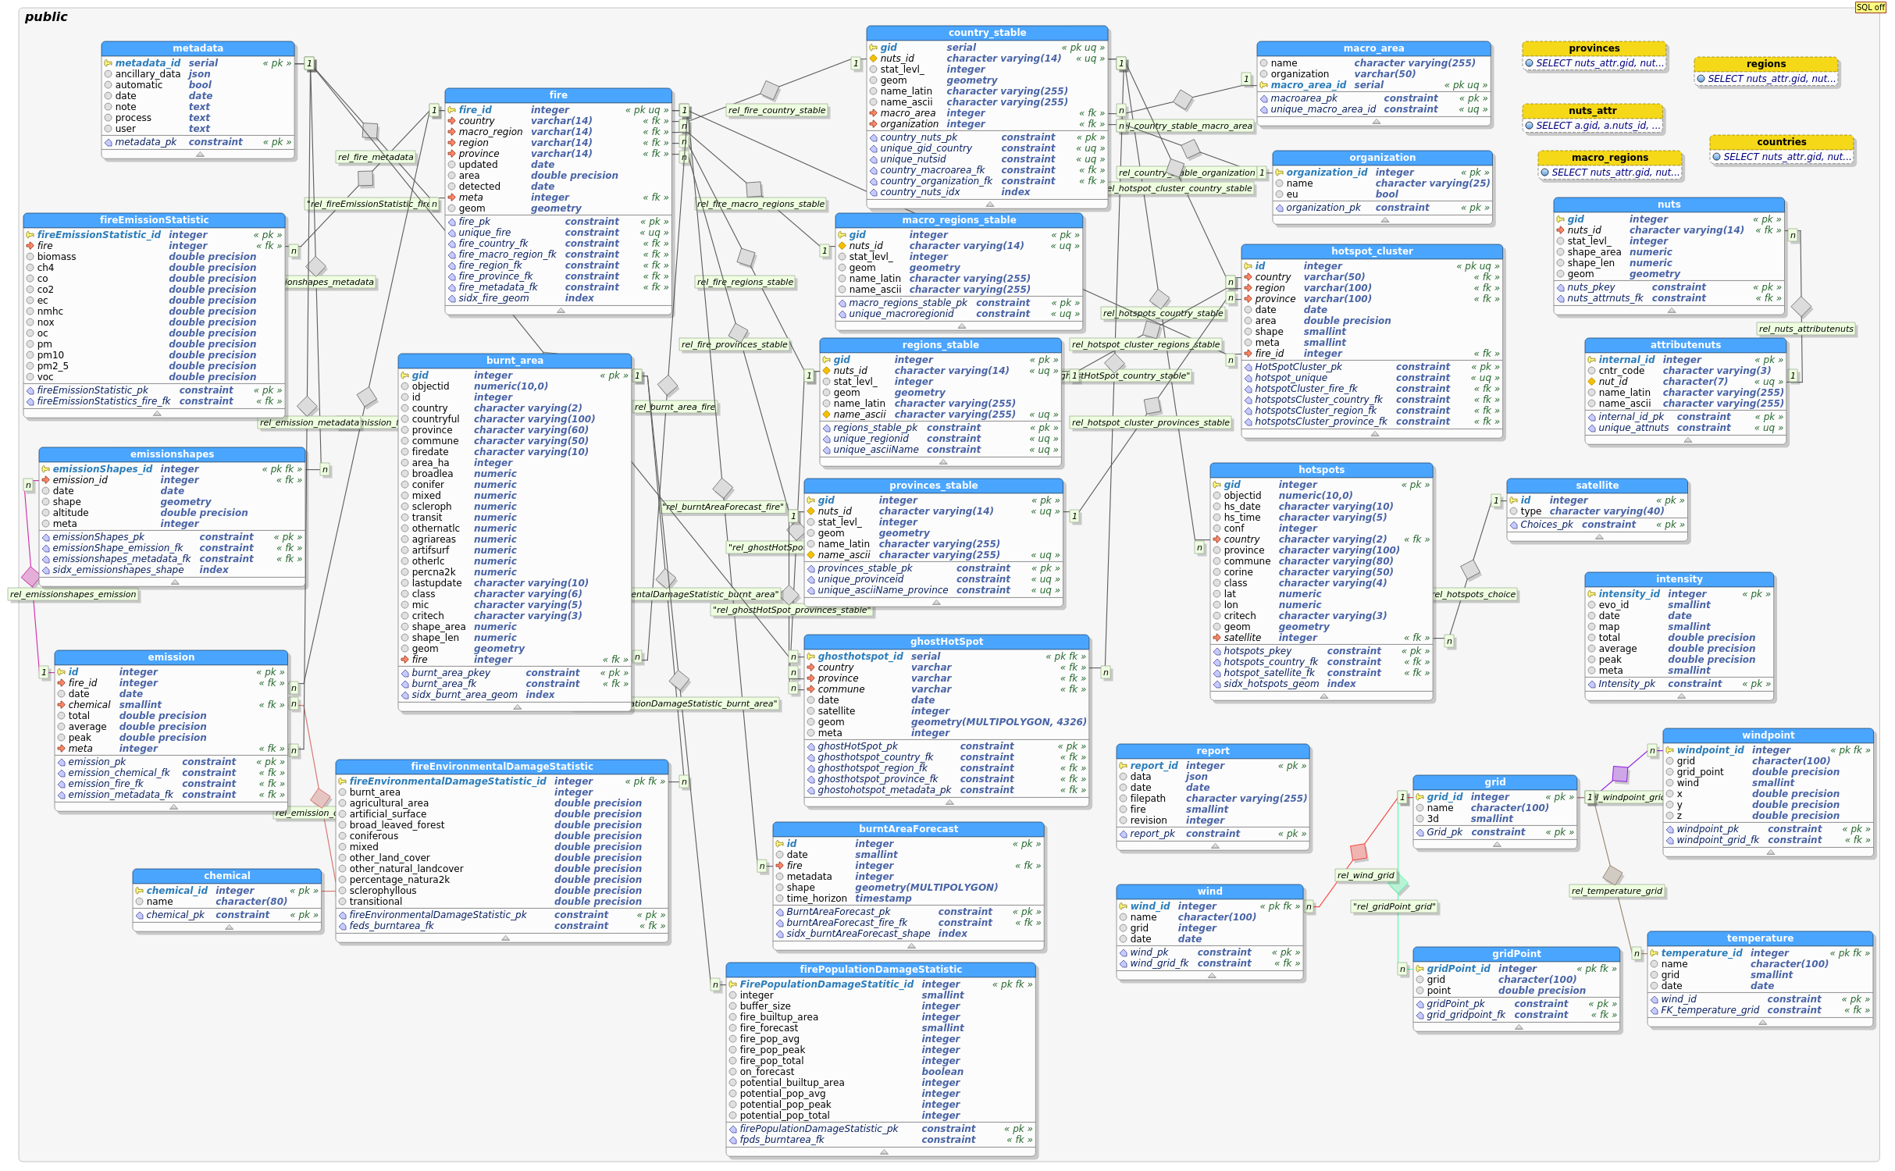Select the red diamond above rel_emission label

pos(321,798)
